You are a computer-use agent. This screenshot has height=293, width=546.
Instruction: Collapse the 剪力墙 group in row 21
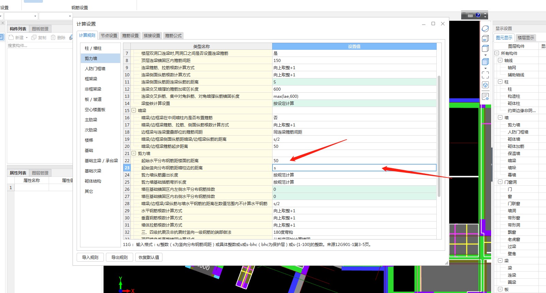click(134, 153)
